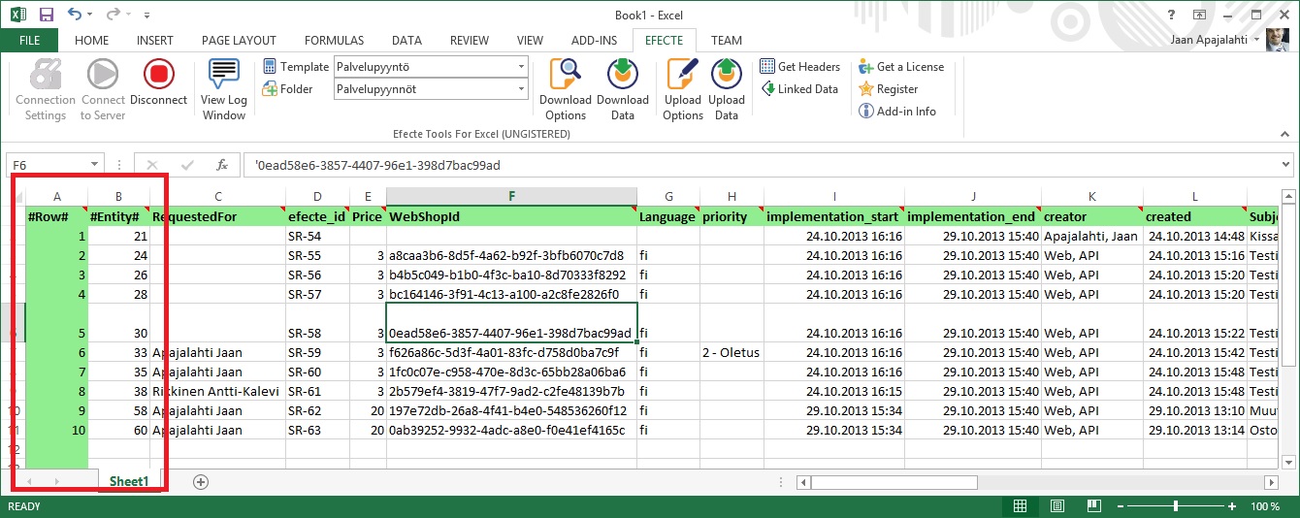
Task: Open the Undo history dropdown arrow
Action: (91, 16)
